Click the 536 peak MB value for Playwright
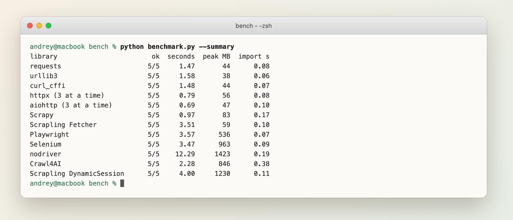 point(224,135)
